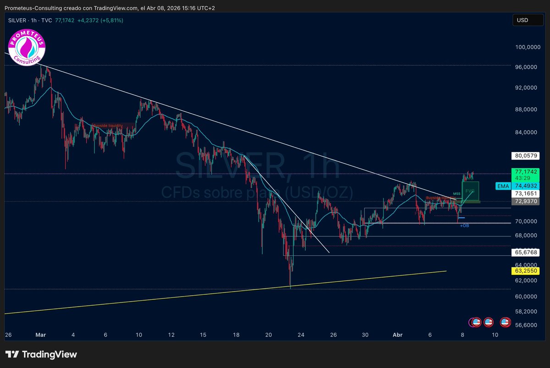
Task: Open the middle US economic event flag icon
Action: [x=489, y=322]
